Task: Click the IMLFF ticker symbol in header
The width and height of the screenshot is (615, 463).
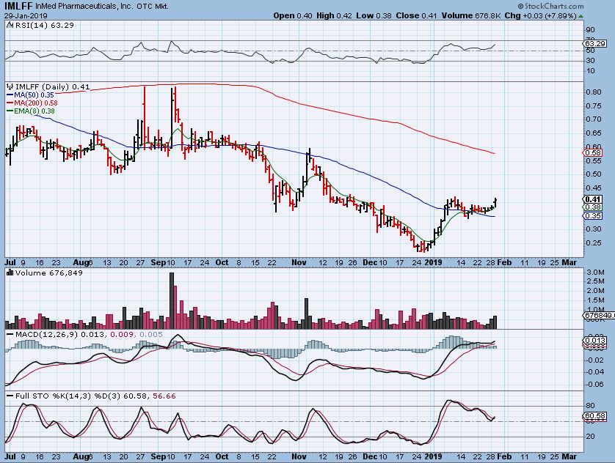Action: [x=19, y=6]
